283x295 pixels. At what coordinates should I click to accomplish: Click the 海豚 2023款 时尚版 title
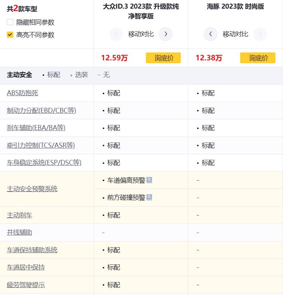click(x=235, y=6)
